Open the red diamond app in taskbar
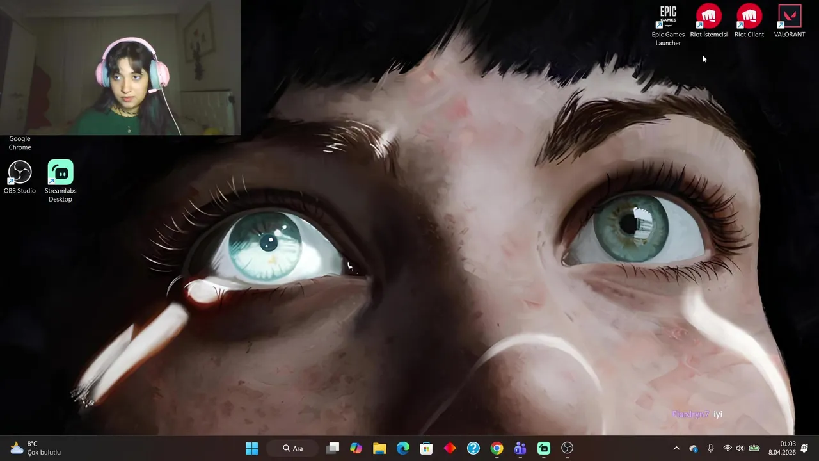819x461 pixels. (450, 448)
